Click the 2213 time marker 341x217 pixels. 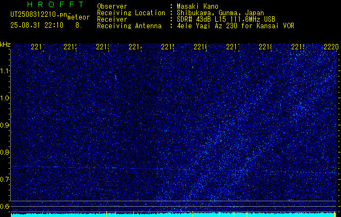[103, 47]
